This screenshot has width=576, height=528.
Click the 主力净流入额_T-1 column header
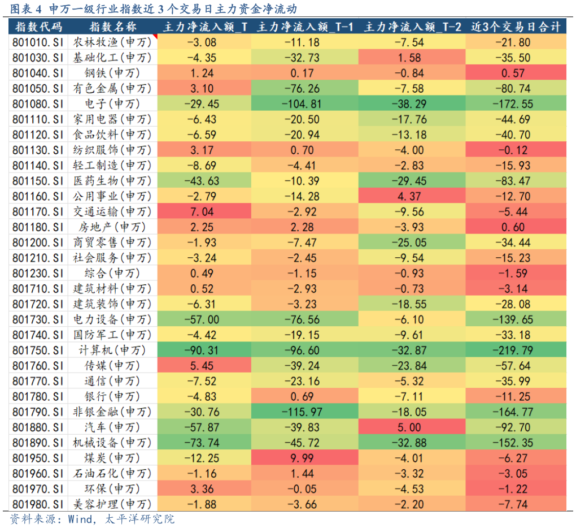[x=304, y=27]
